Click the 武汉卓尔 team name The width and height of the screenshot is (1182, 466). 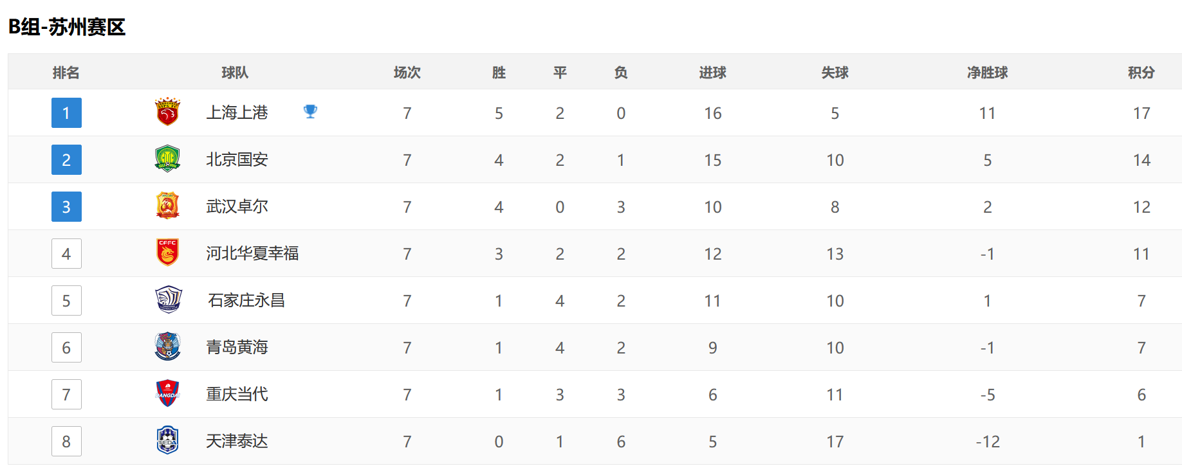[x=237, y=206]
